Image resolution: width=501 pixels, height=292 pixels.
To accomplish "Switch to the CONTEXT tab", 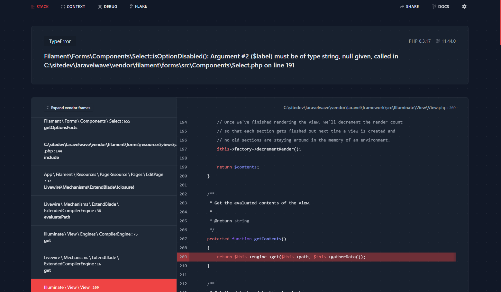I will click(73, 6).
